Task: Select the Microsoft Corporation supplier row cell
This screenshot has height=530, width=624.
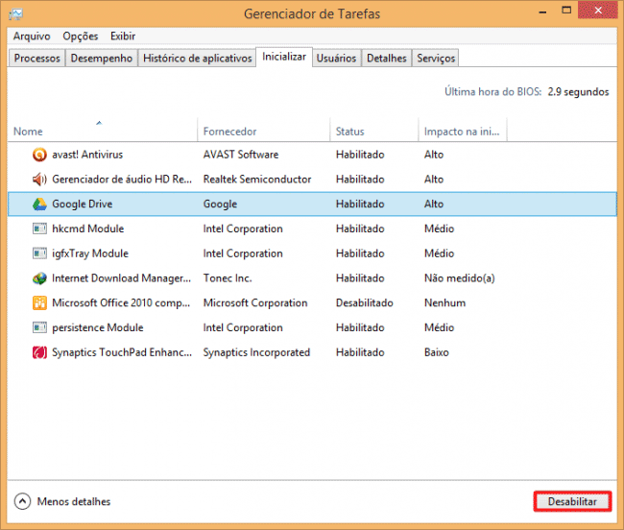Action: [x=255, y=303]
